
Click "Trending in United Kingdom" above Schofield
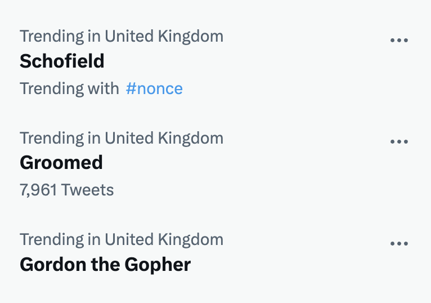[x=122, y=36]
